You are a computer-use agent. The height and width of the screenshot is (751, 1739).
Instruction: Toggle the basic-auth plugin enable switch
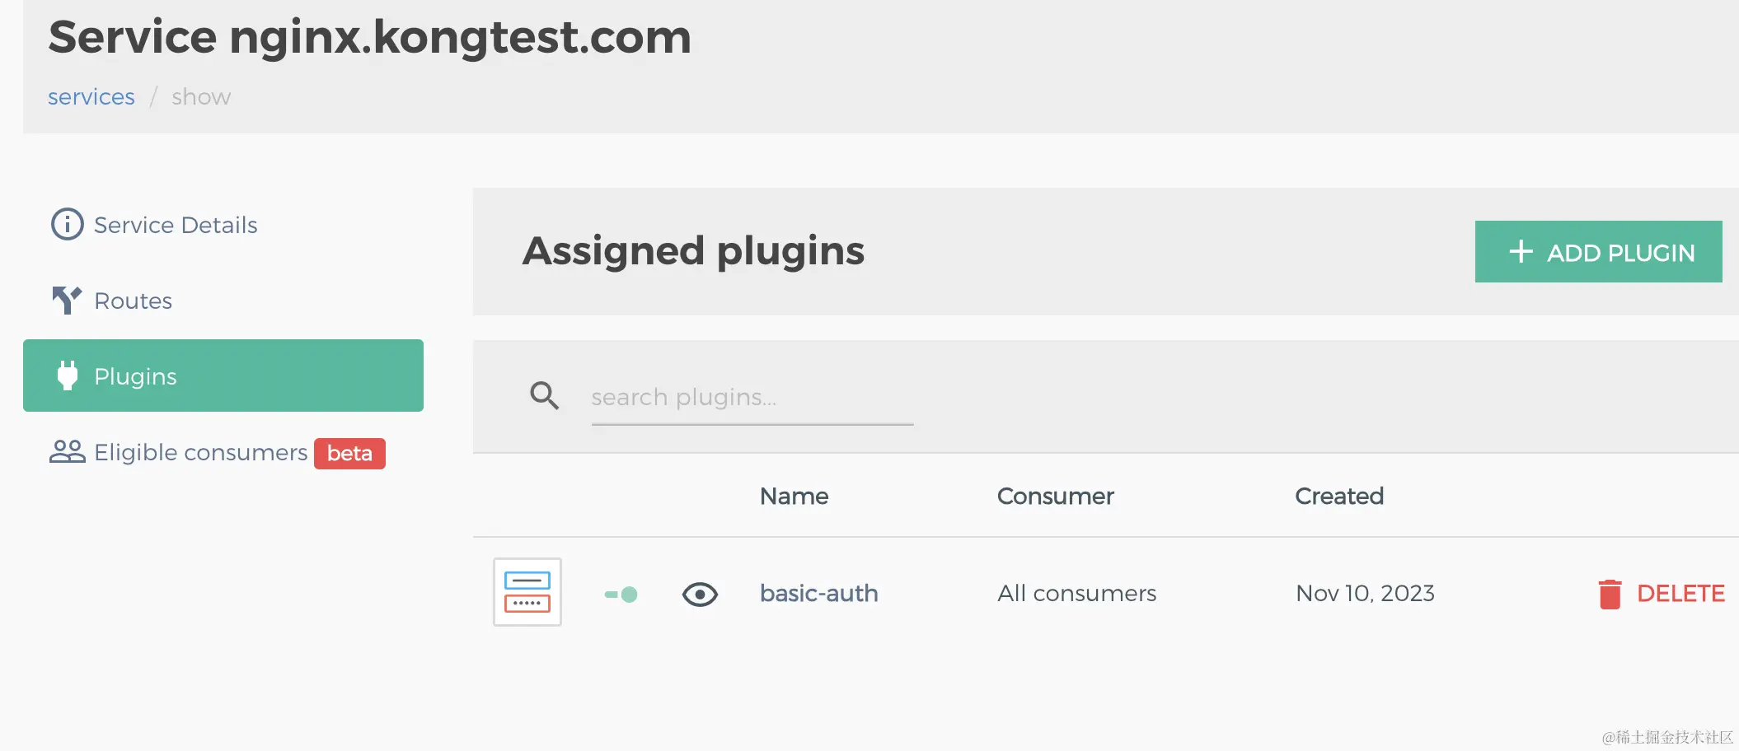621,595
